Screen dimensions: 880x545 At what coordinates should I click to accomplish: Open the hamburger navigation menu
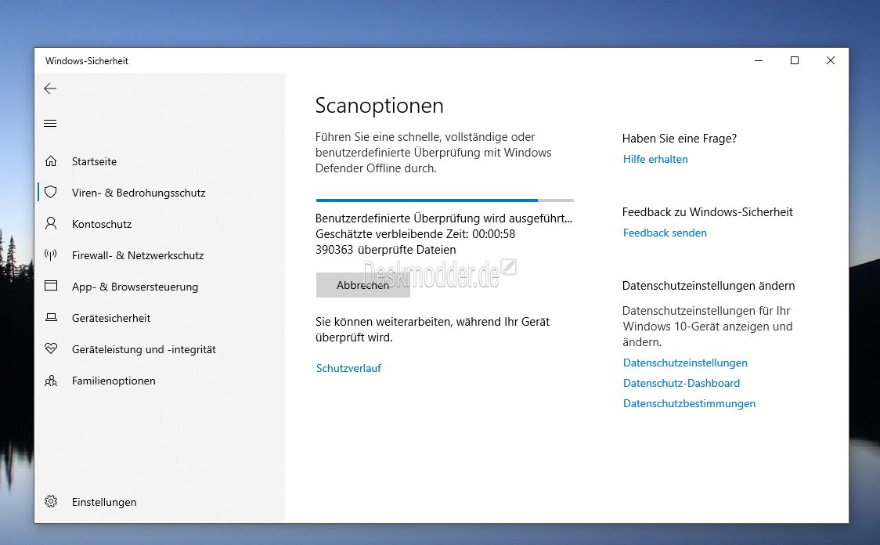point(50,124)
